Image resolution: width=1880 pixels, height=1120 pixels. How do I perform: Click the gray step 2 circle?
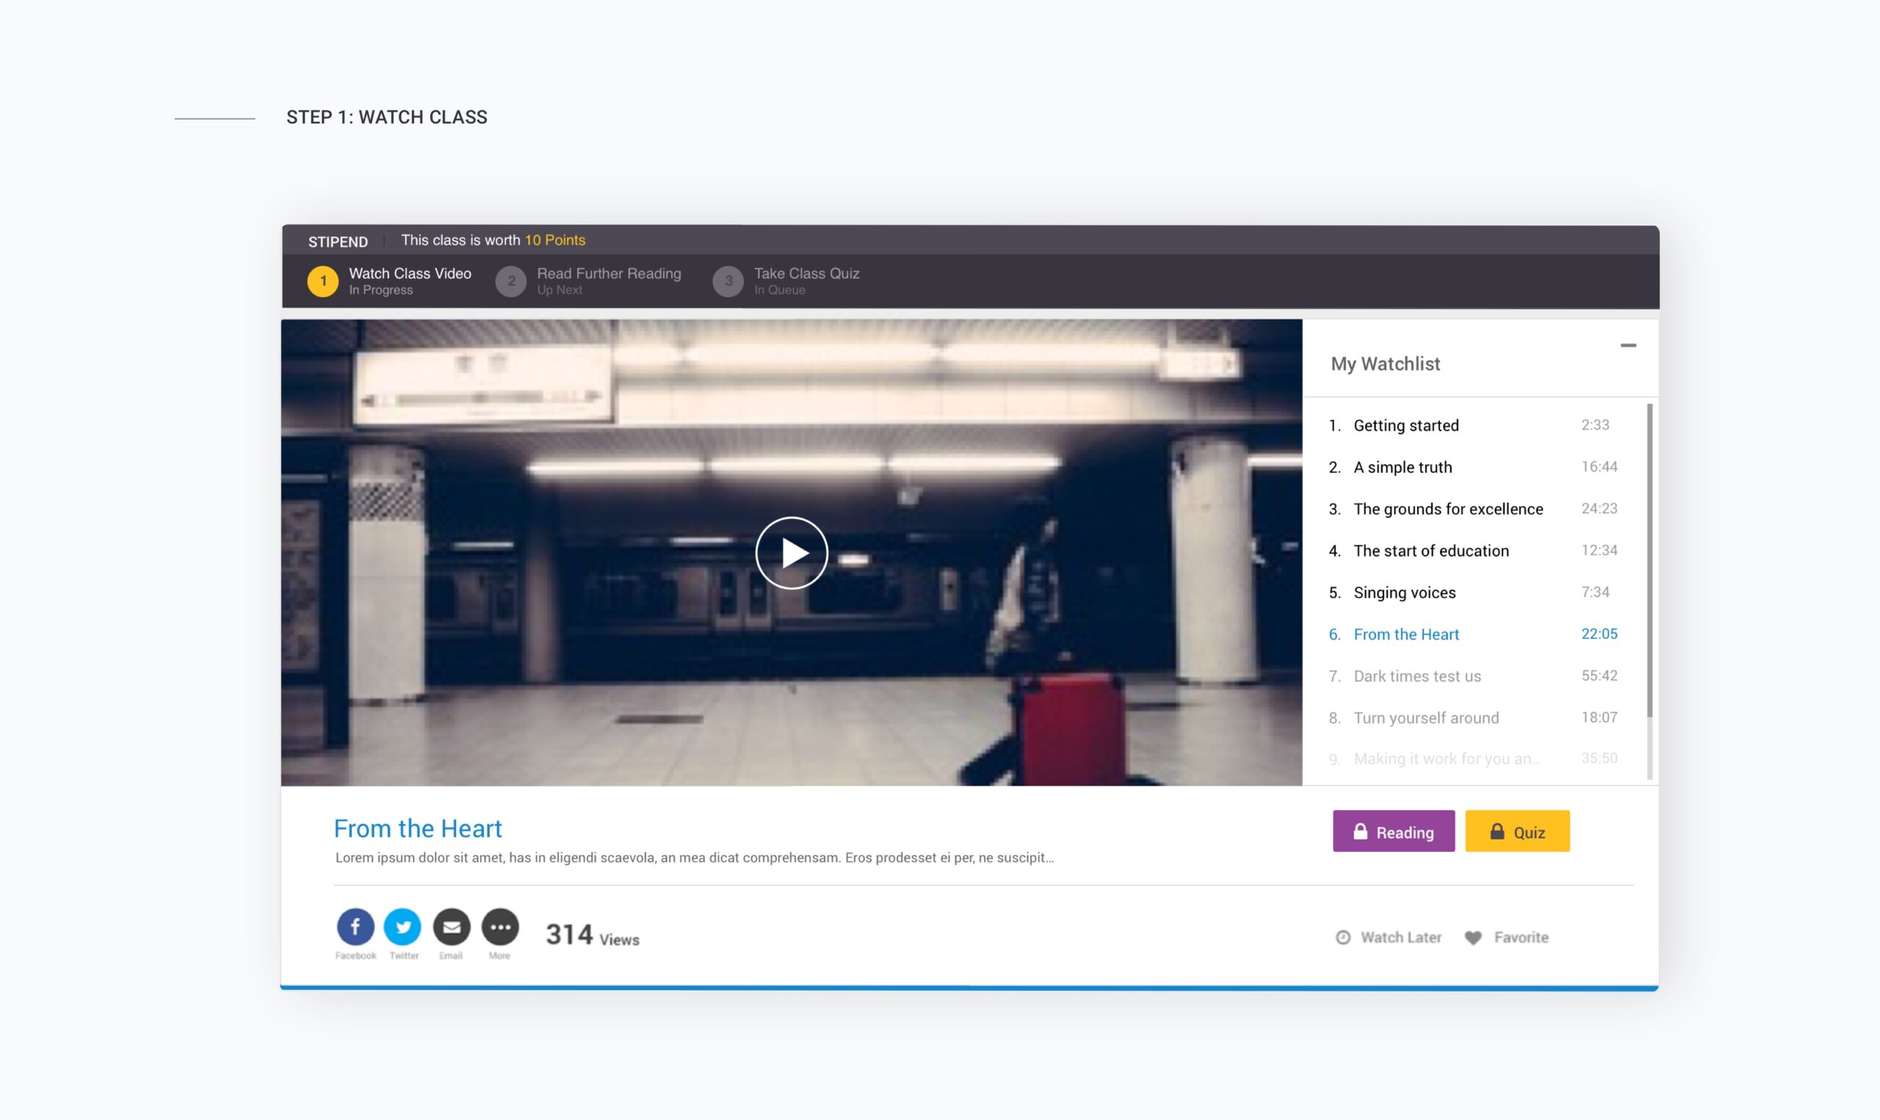pos(510,281)
